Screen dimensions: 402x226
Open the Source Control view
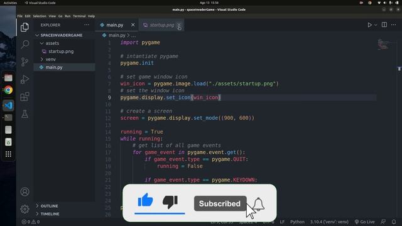24,62
